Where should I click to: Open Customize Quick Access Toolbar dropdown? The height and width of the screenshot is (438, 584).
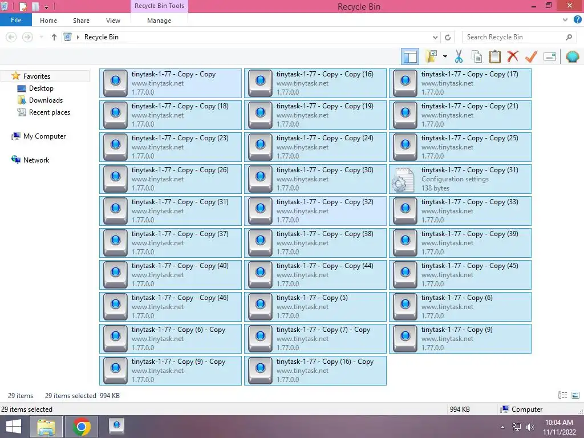click(x=47, y=7)
